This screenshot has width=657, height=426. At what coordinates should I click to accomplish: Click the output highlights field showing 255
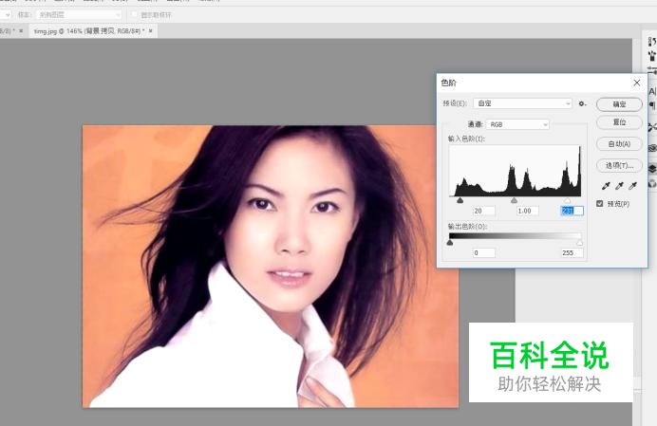coord(572,252)
